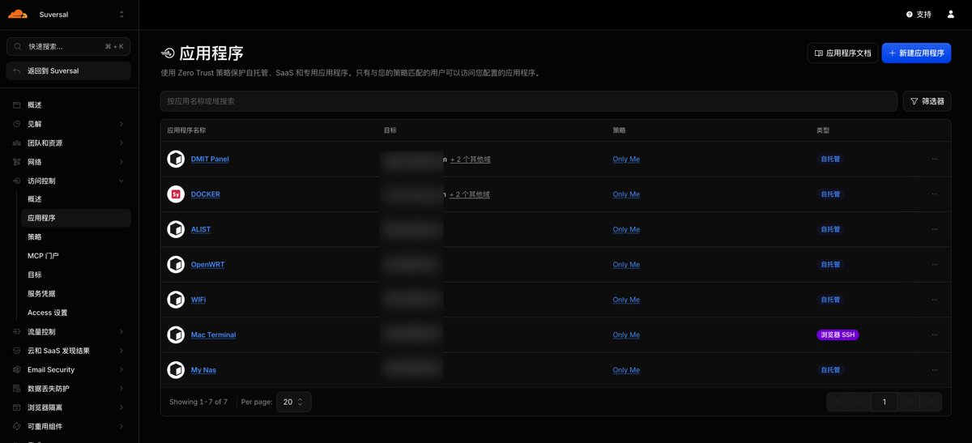Click 新建应用程序 button
The height and width of the screenshot is (443, 972).
click(x=916, y=53)
